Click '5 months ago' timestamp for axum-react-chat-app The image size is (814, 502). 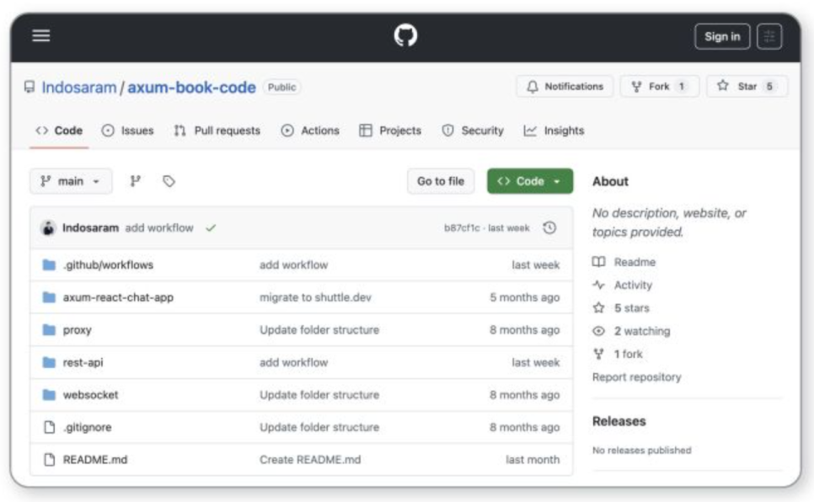[525, 297]
